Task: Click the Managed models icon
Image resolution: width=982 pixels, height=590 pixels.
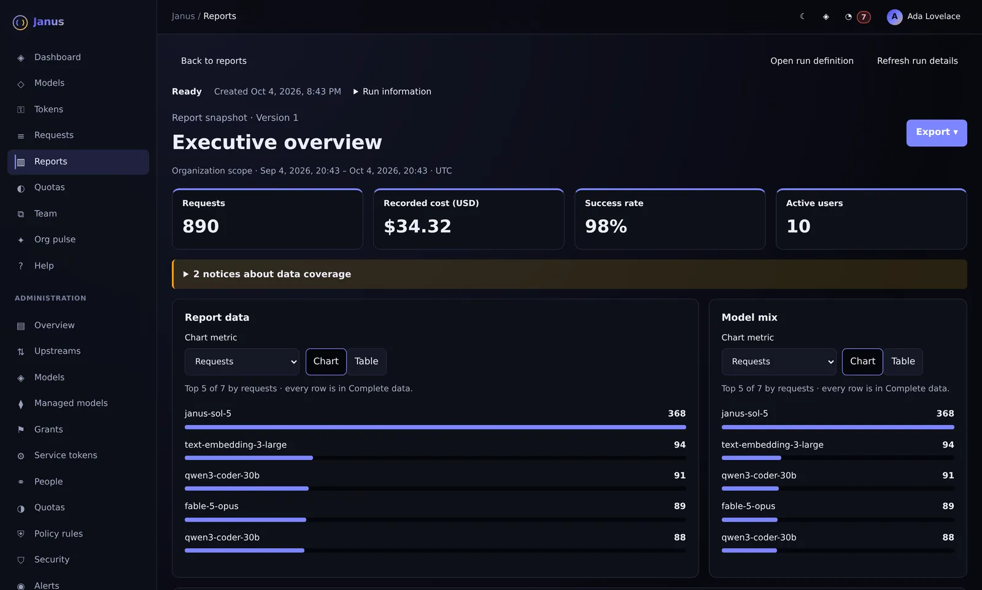Action: tap(21, 404)
